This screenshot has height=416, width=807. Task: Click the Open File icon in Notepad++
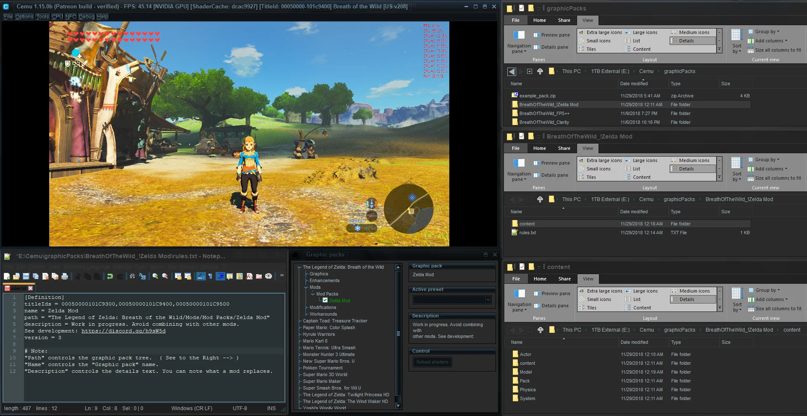coord(16,276)
